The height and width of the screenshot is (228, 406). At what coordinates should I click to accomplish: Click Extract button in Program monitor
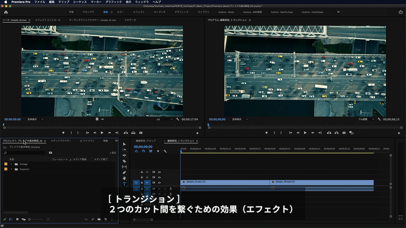click(x=337, y=133)
